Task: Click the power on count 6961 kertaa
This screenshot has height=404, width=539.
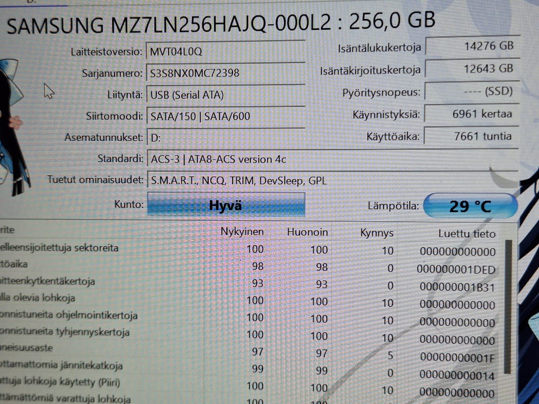Action: [x=472, y=114]
